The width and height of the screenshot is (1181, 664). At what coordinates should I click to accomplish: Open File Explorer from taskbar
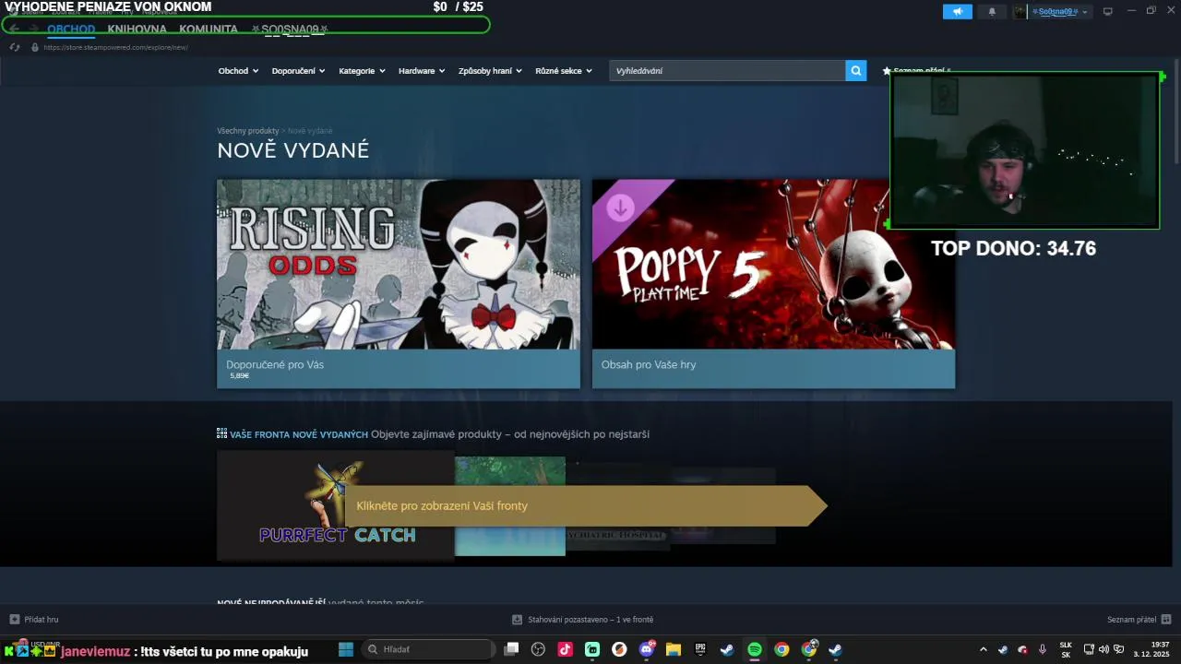pos(674,649)
